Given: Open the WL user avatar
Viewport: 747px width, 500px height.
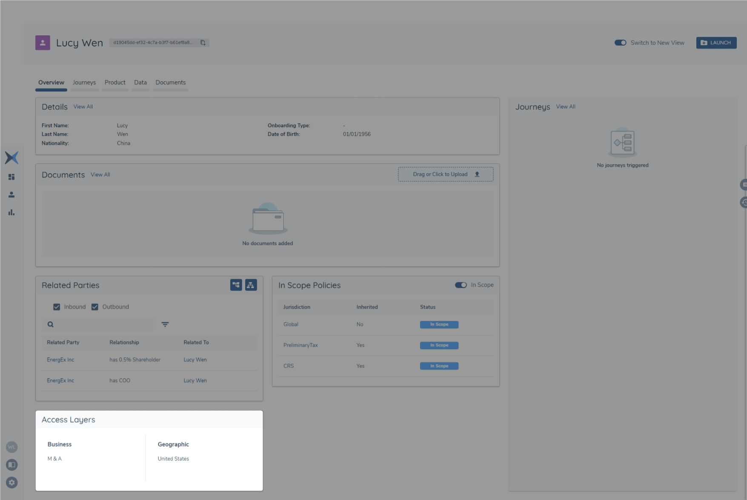Looking at the screenshot, I should point(11,447).
